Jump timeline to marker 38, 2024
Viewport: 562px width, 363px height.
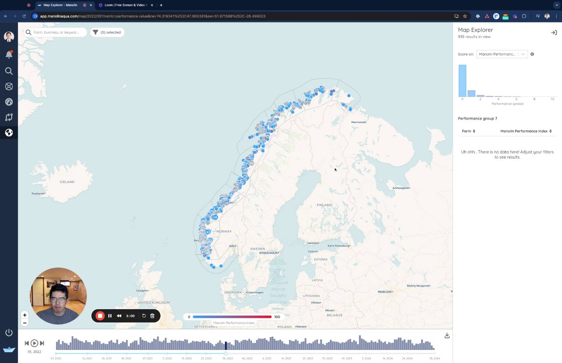[x=434, y=353]
